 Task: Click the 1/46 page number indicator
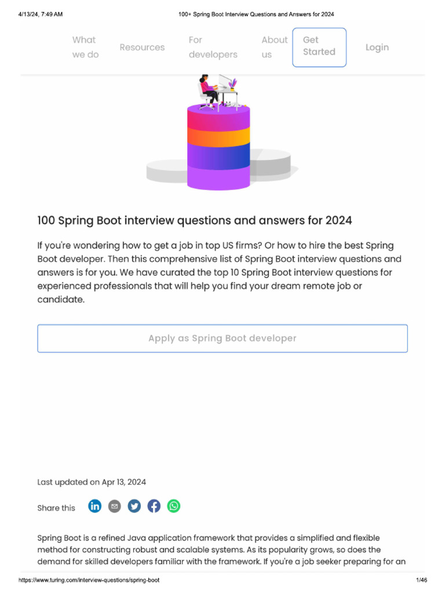coord(421,580)
